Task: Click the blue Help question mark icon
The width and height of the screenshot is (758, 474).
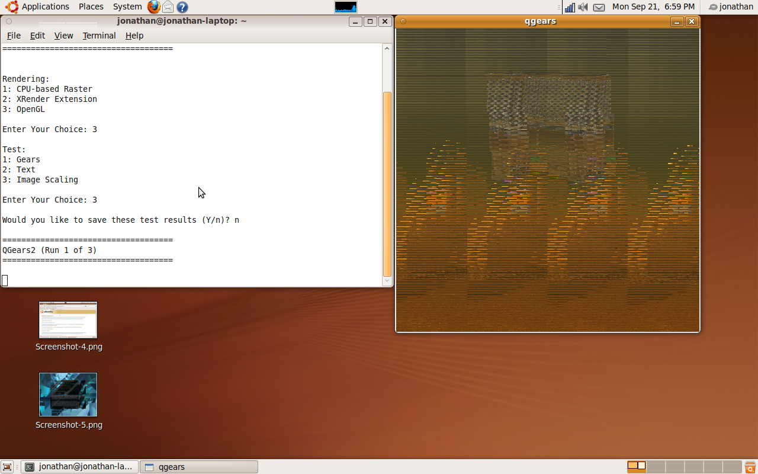Action: (182, 7)
